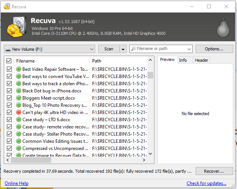The height and width of the screenshot is (189, 237).
Task: Click green status dot for Best Video Repair Software
Action: (x=19, y=69)
